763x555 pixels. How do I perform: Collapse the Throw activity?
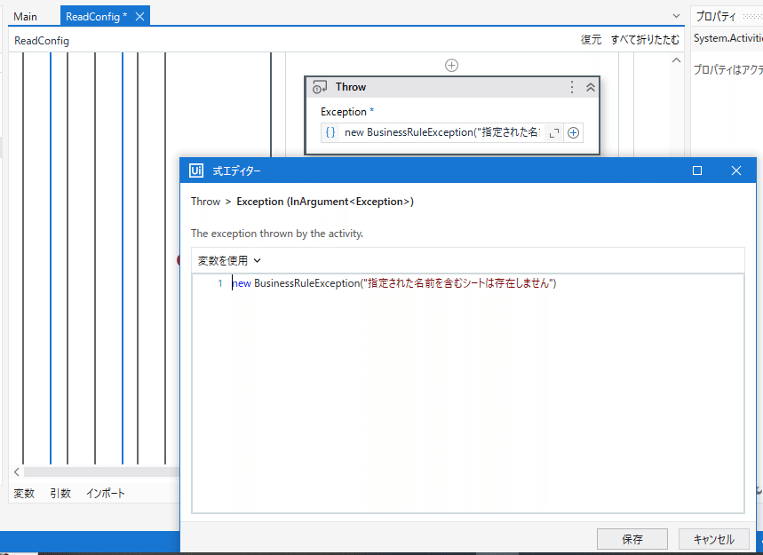[x=591, y=87]
